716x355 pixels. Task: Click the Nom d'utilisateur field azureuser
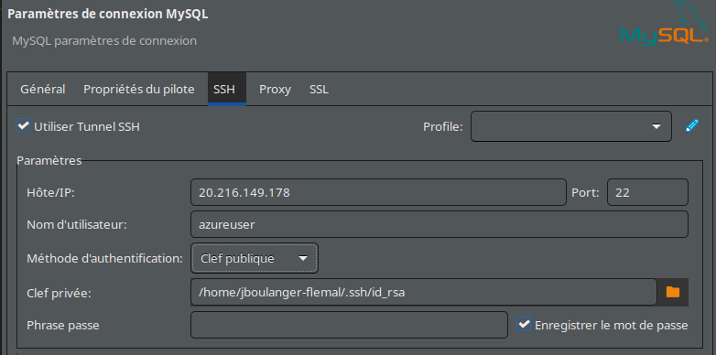(439, 224)
